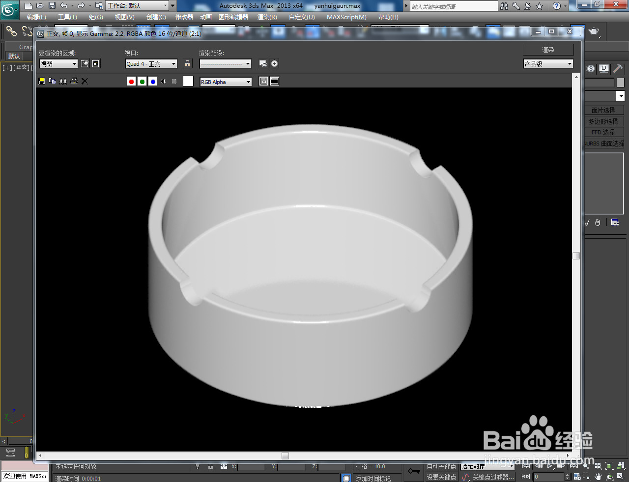629x482 pixels.
Task: Click the 3ds Max application logo button
Action: tap(9, 10)
